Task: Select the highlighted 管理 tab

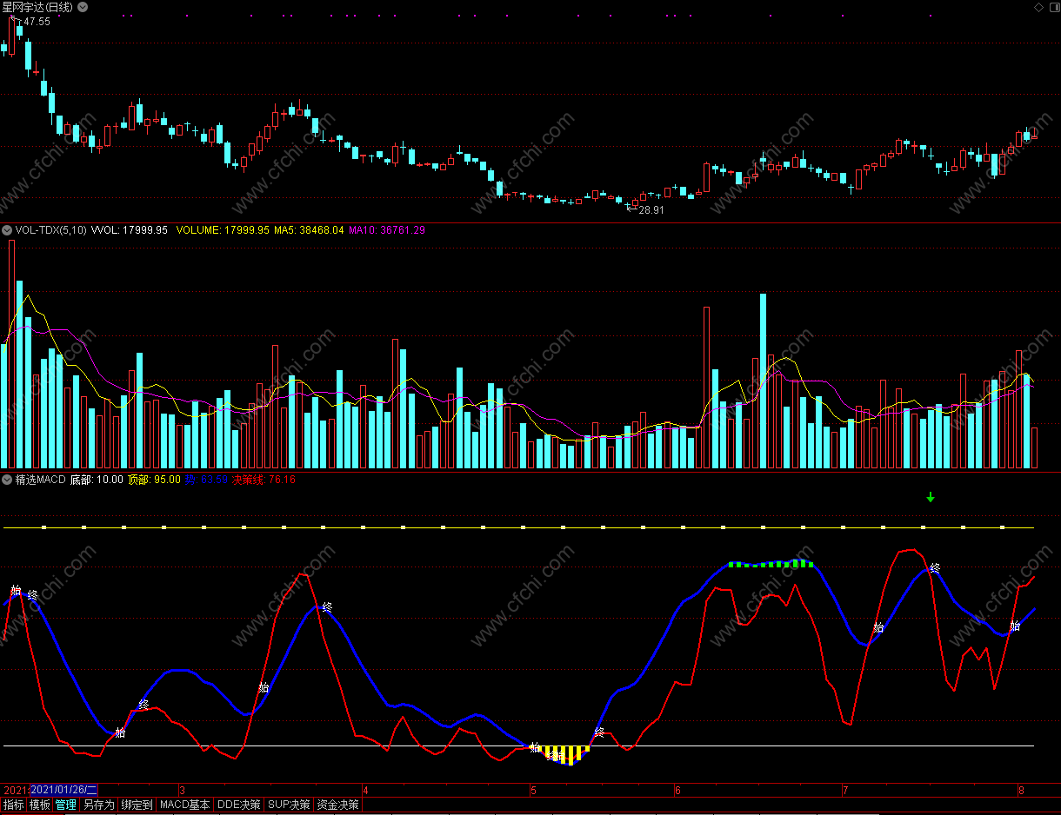Action: pyautogui.click(x=66, y=805)
